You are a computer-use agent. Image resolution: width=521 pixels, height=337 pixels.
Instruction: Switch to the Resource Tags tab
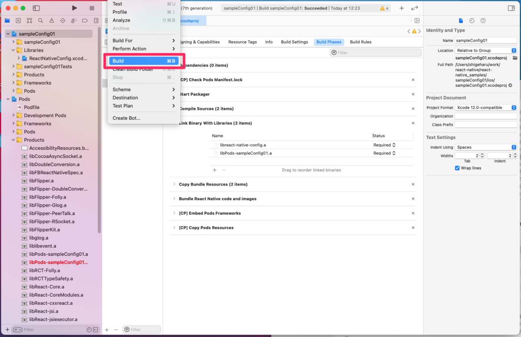243,42
